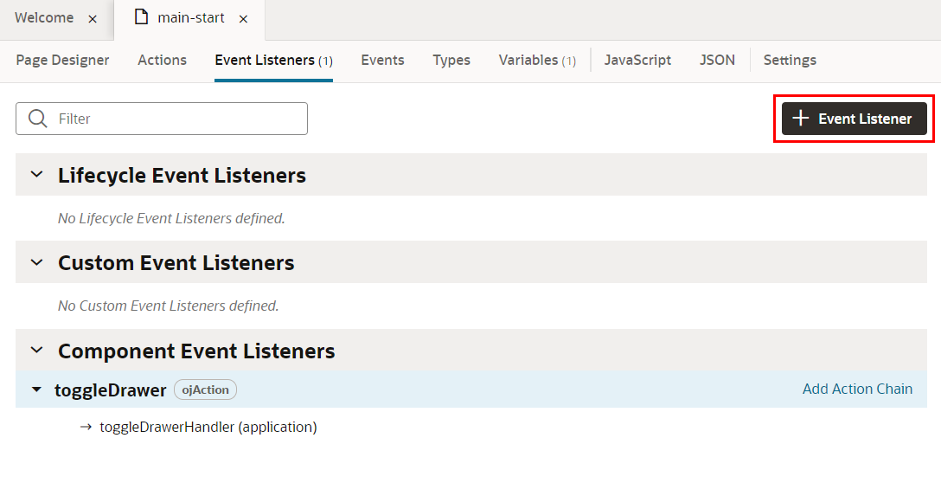941x483 pixels.
Task: Open the Settings tab
Action: pyautogui.click(x=790, y=60)
